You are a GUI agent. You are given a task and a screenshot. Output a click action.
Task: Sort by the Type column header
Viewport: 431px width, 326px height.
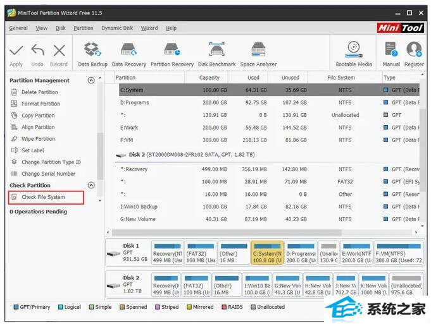point(401,78)
